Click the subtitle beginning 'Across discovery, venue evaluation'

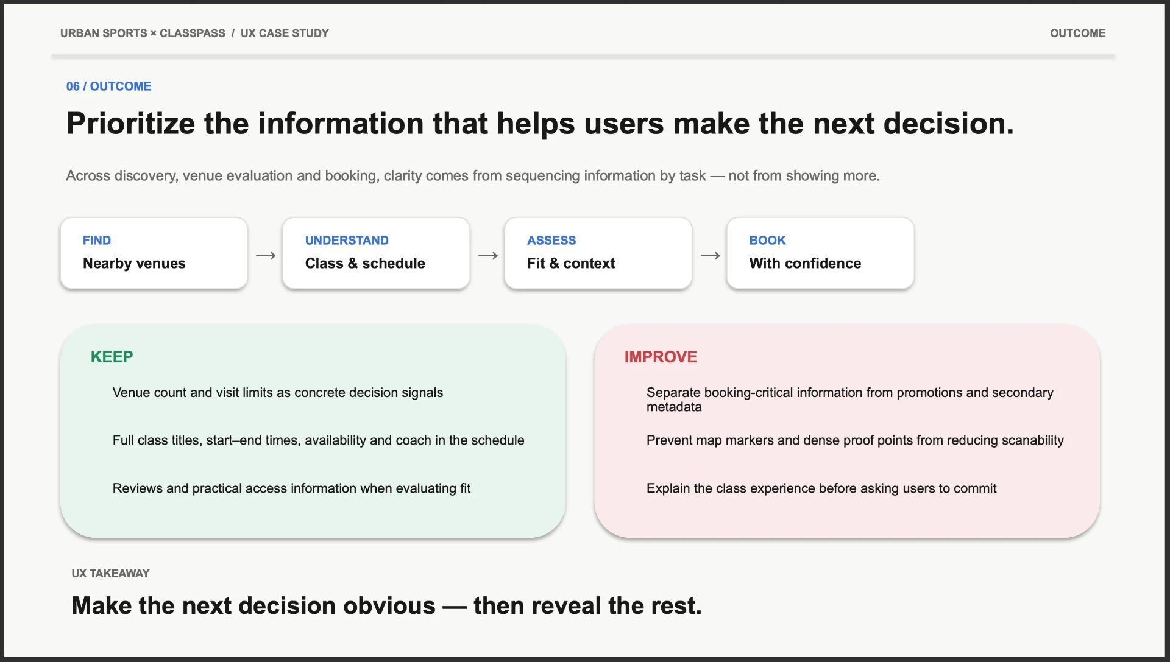click(x=473, y=176)
